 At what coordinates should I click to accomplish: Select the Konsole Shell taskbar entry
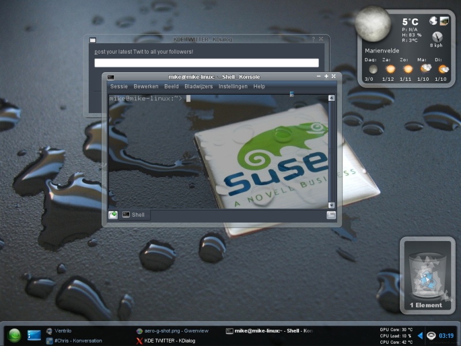pyautogui.click(x=269, y=331)
